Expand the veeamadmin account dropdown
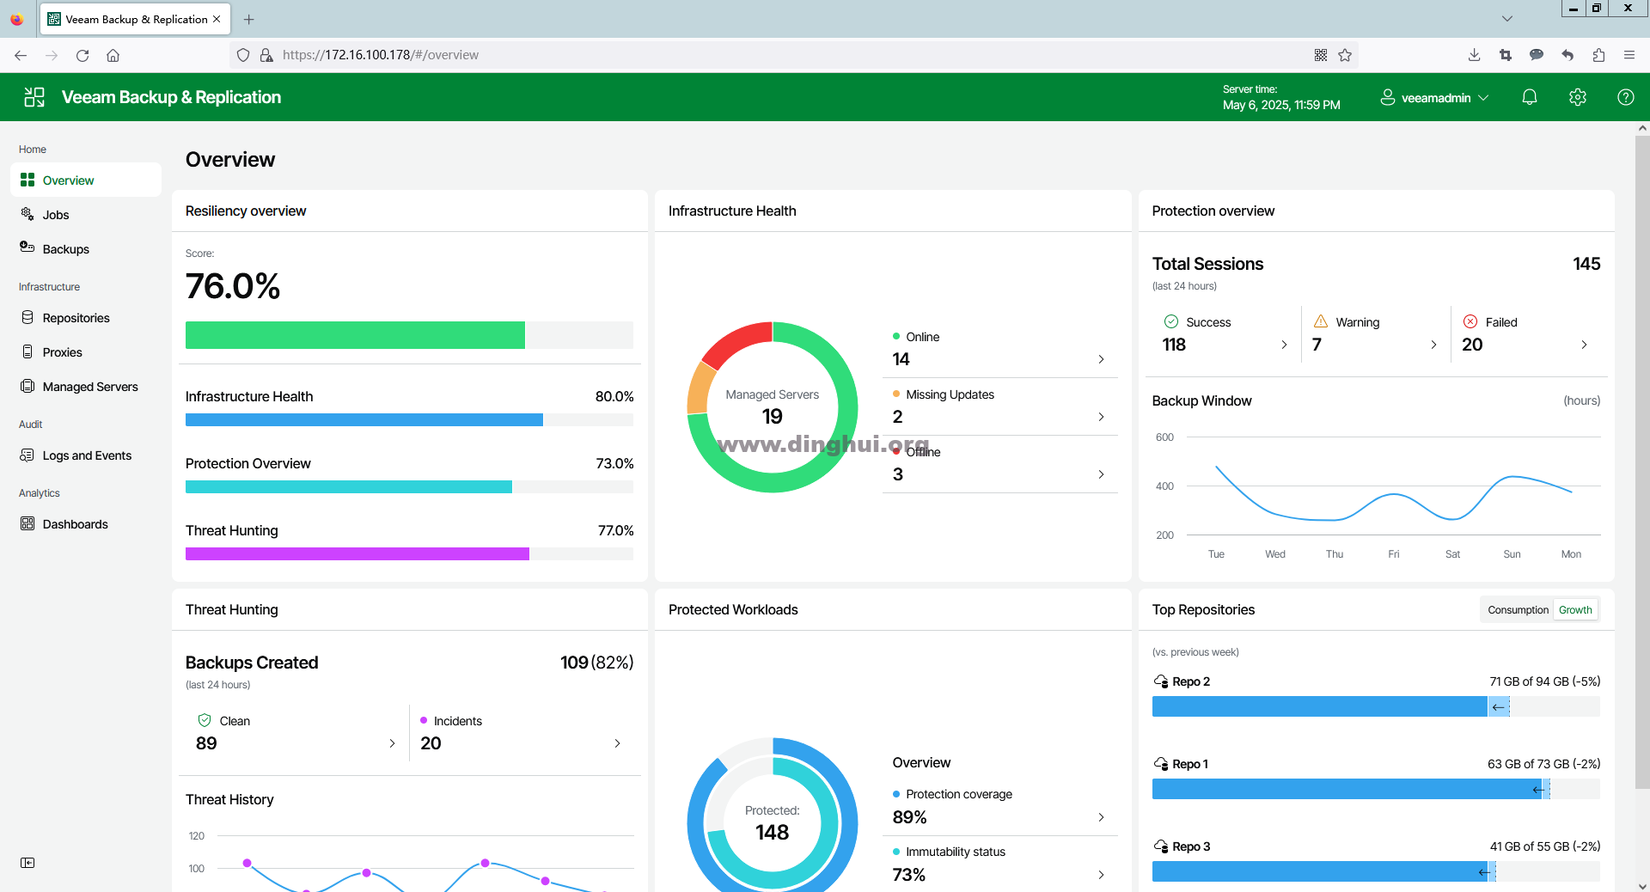This screenshot has width=1650, height=892. [x=1483, y=98]
